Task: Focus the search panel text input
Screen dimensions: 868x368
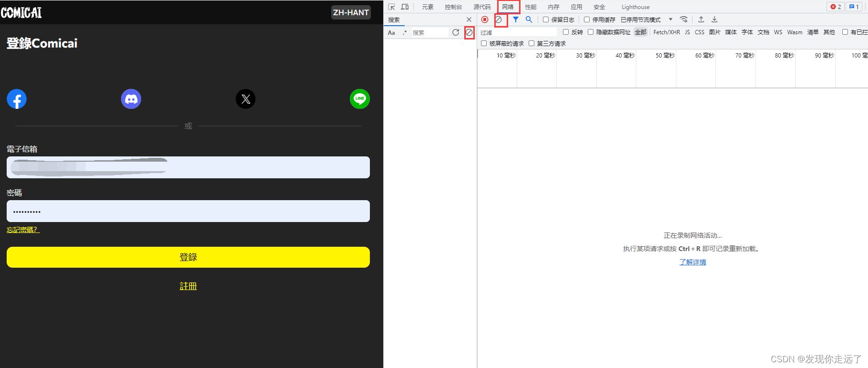Action: click(429, 32)
